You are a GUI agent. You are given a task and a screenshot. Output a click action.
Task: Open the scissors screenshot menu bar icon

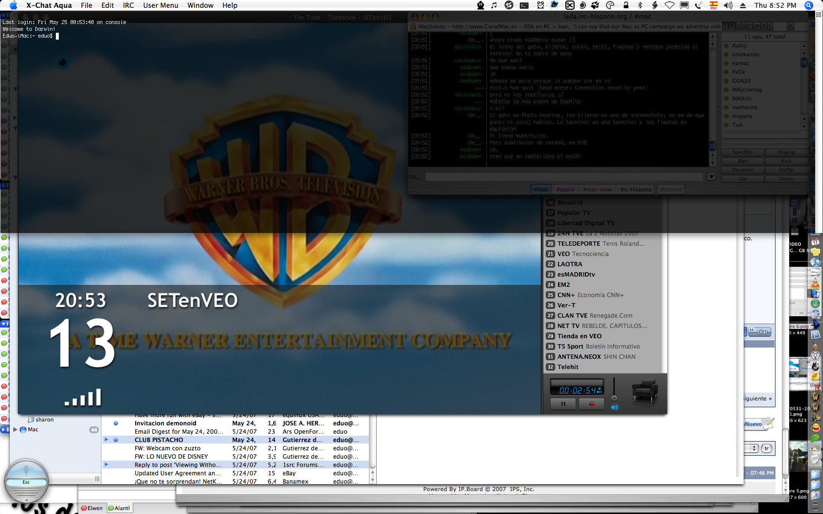click(570, 5)
